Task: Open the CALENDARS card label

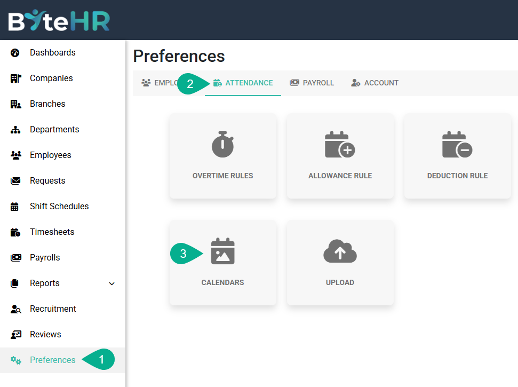Action: coord(222,282)
